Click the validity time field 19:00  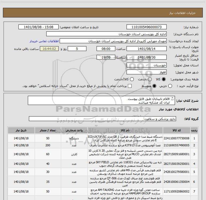click(x=106, y=57)
